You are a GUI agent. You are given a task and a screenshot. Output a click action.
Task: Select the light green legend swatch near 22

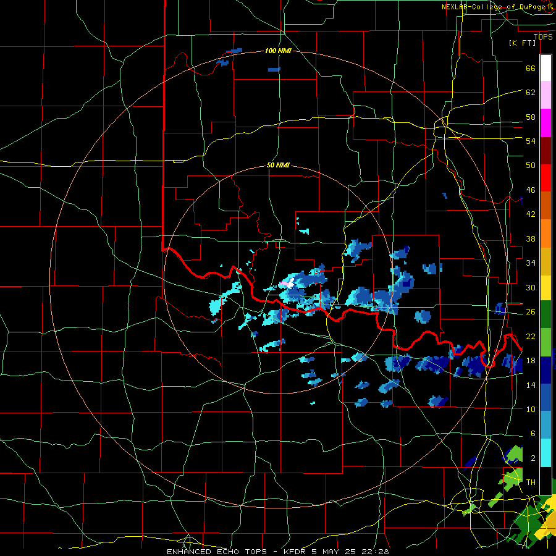click(545, 342)
